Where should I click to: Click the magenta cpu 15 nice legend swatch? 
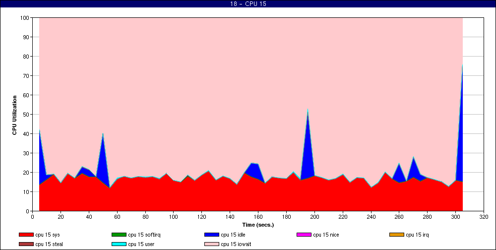tap(304, 235)
